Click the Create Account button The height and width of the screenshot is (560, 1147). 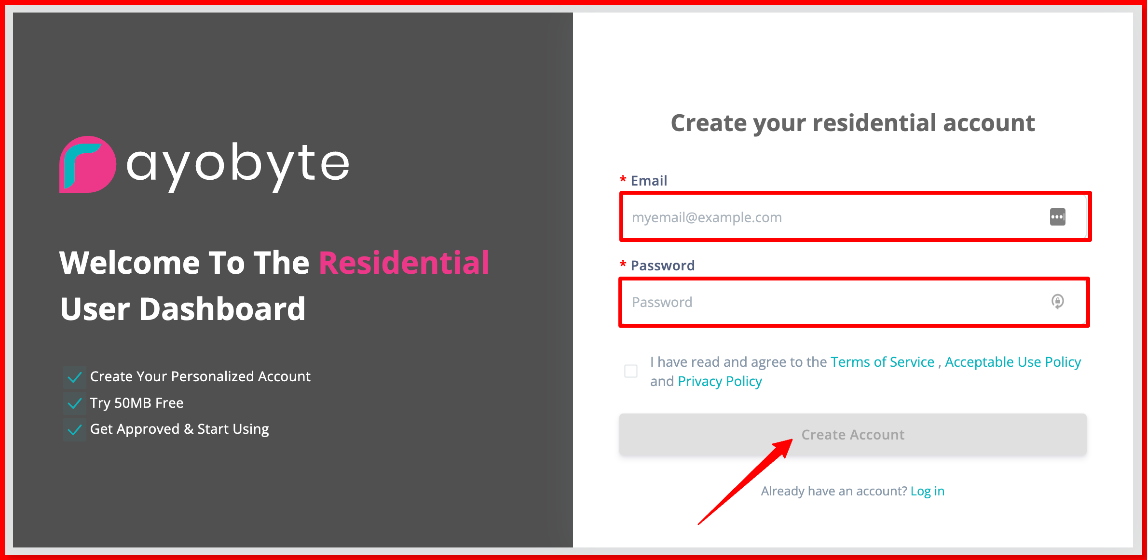pos(853,435)
